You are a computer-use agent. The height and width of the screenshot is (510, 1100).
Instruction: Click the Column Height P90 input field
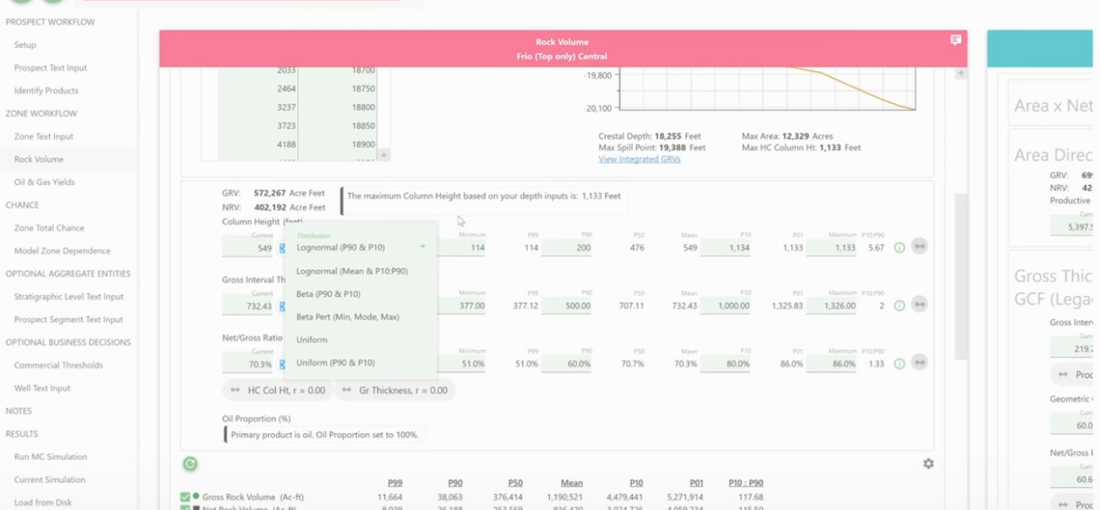[566, 247]
